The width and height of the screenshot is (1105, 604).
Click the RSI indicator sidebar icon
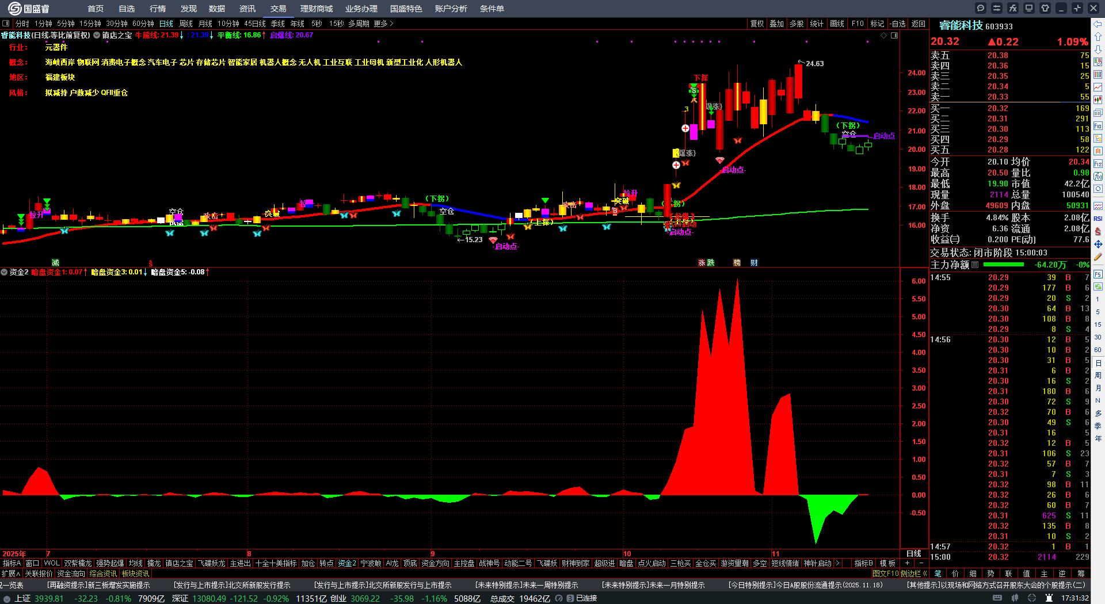tap(1098, 219)
